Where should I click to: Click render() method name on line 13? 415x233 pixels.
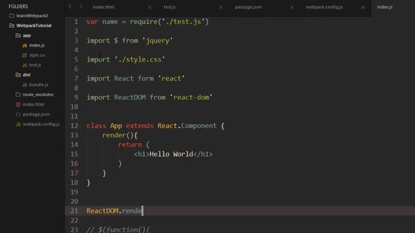114,135
